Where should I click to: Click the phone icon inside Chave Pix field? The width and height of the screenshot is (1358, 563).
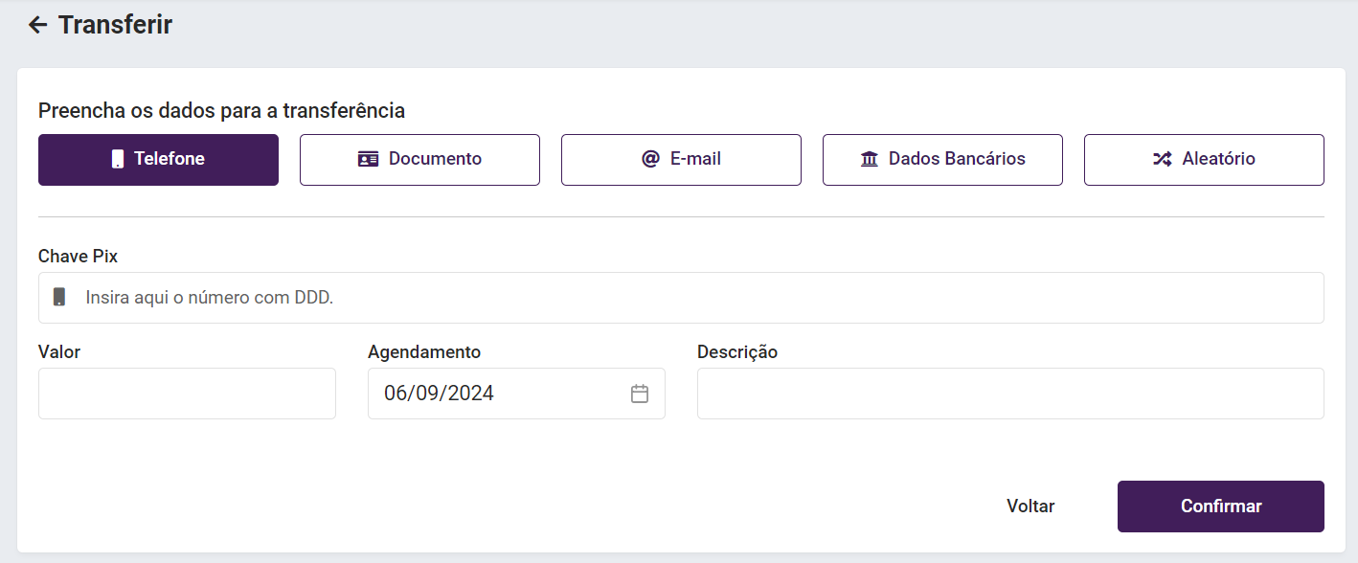coord(59,297)
